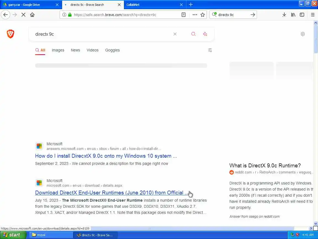
Task: Click first result's Microsoft logo icon
Action: (39, 146)
